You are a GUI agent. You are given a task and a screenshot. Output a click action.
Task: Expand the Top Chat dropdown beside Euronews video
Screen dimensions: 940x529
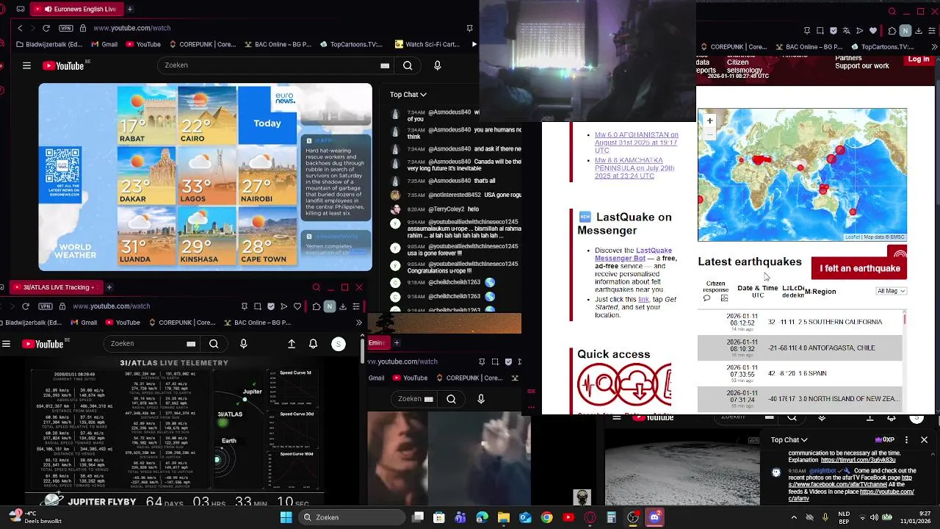point(408,94)
